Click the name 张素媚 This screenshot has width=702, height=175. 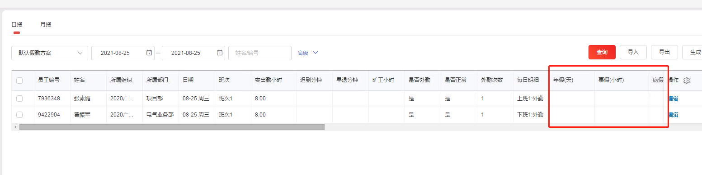pyautogui.click(x=82, y=99)
